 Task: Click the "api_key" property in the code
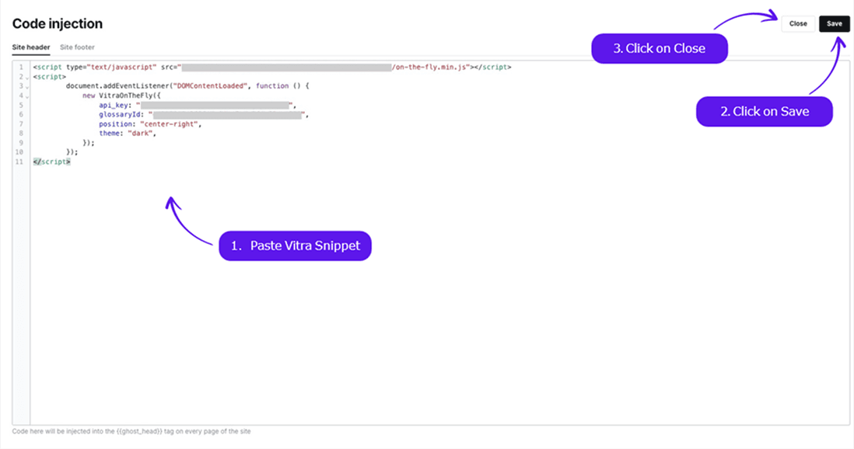pyautogui.click(x=114, y=105)
